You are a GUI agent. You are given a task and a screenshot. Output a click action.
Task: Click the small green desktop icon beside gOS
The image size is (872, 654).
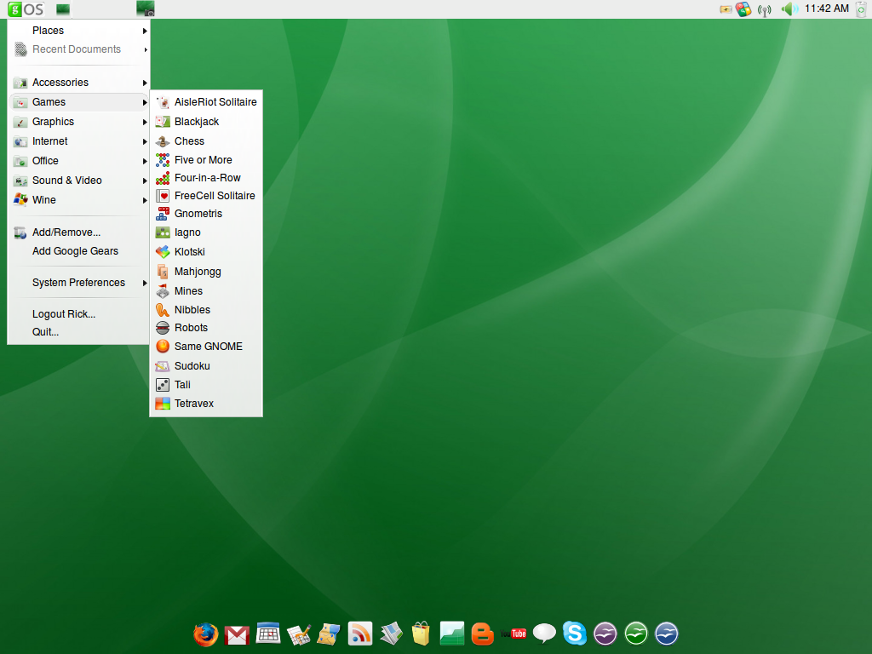pyautogui.click(x=63, y=9)
